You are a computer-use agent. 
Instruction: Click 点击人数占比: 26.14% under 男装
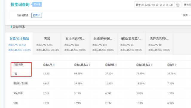click(x=48, y=50)
